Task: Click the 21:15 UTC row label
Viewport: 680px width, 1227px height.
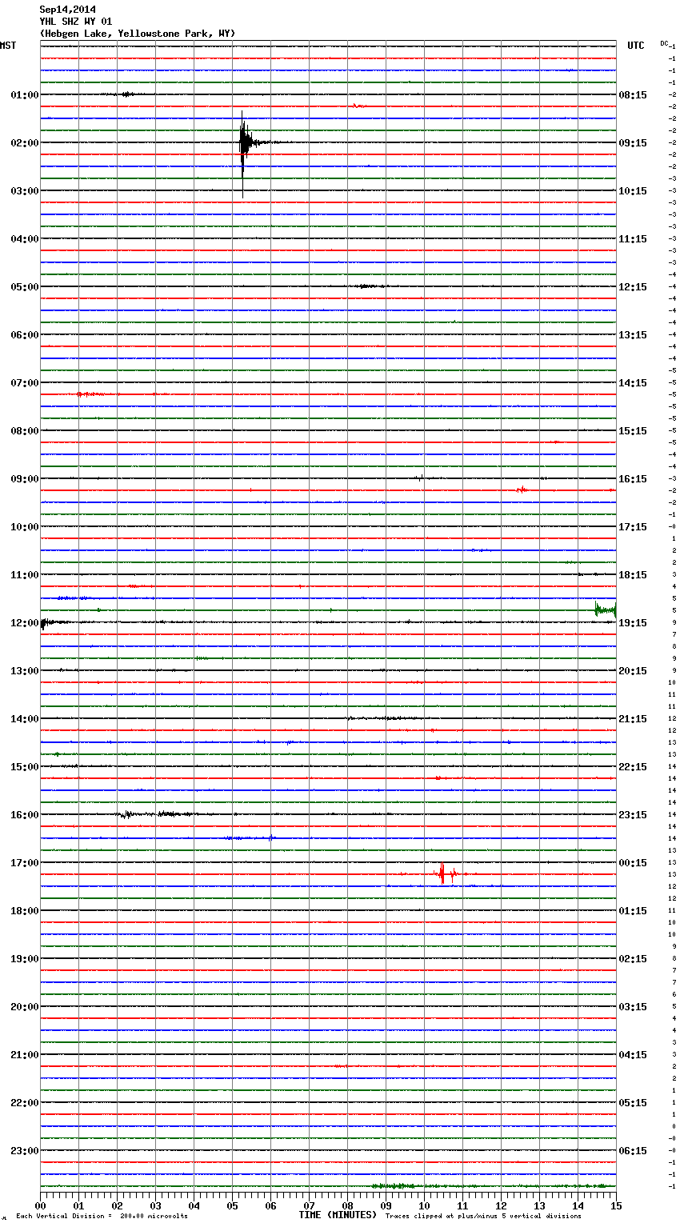Action: [633, 719]
